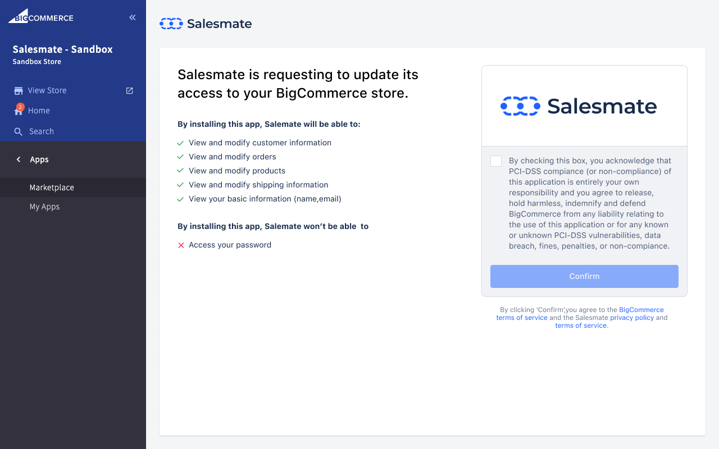Open My Apps menu item

click(44, 207)
